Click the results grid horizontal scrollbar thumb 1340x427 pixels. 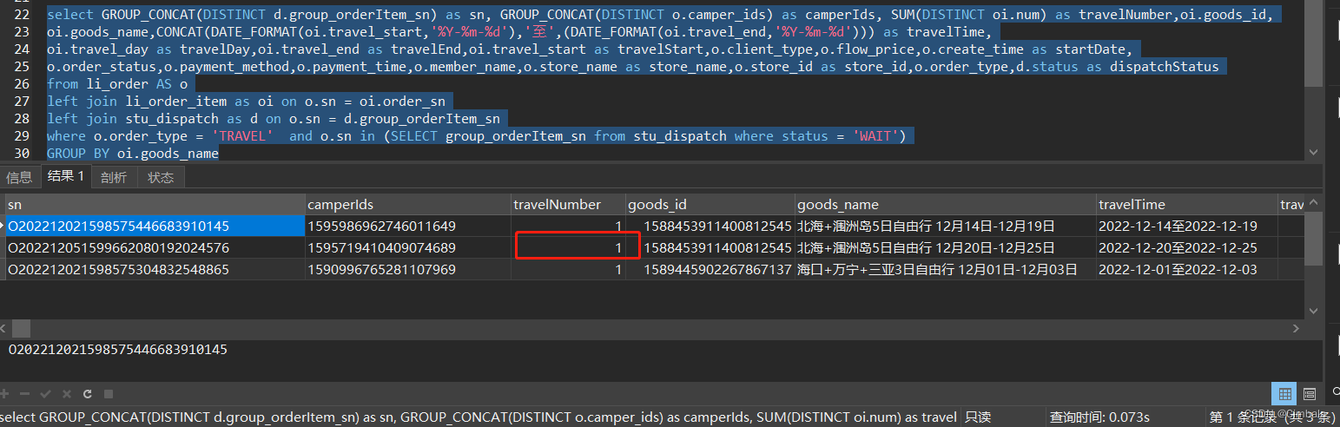21,329
